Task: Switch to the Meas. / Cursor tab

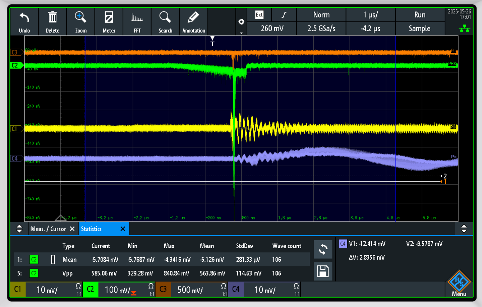Action: [48, 229]
